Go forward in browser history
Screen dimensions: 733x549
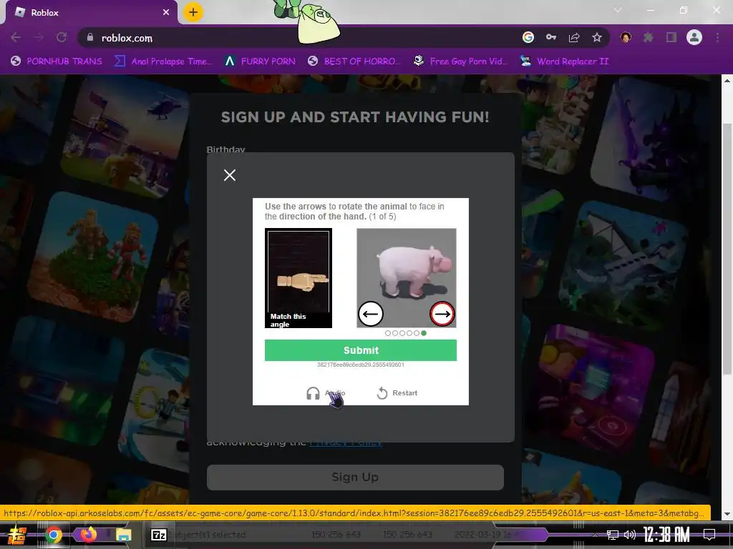39,38
